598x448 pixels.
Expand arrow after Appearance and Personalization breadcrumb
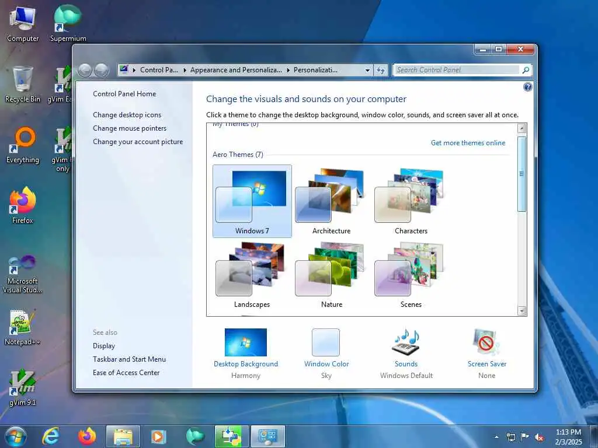click(288, 70)
